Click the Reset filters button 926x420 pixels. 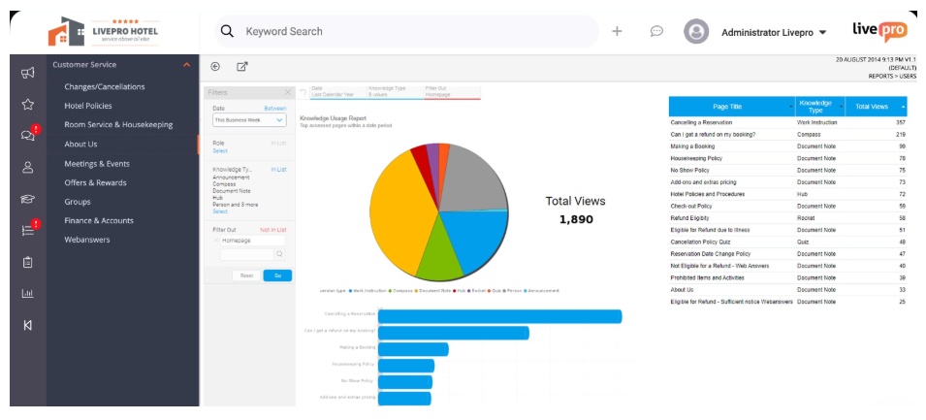pos(247,275)
